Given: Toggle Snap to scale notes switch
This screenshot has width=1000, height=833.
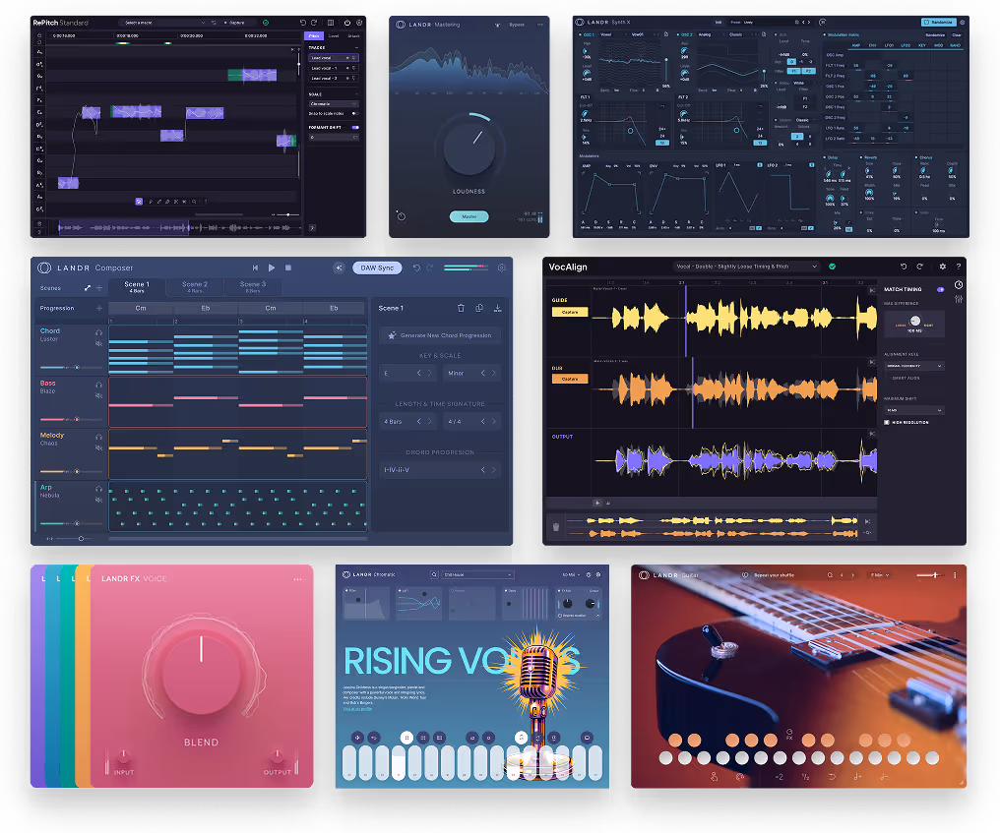Looking at the screenshot, I should point(355,113).
